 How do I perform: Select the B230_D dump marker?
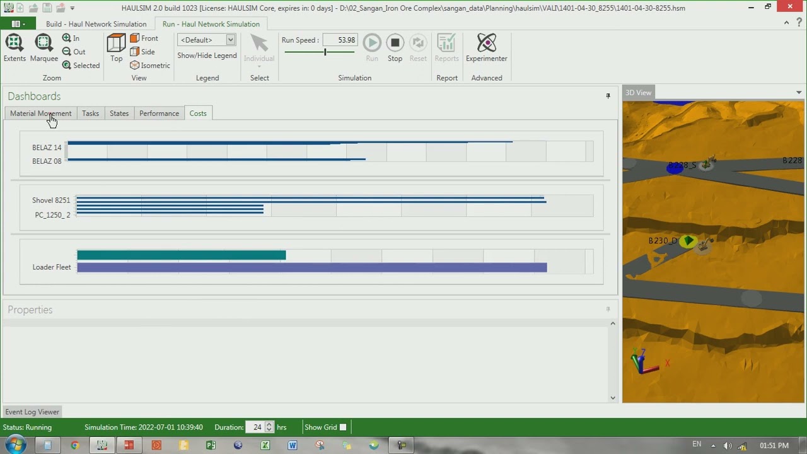(x=688, y=241)
